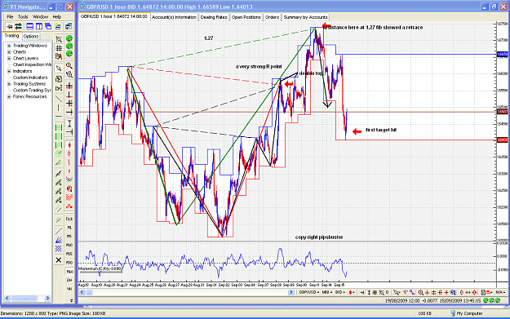Click the top green circle icon
Viewport: 510px width, 319px height.
[x=69, y=38]
